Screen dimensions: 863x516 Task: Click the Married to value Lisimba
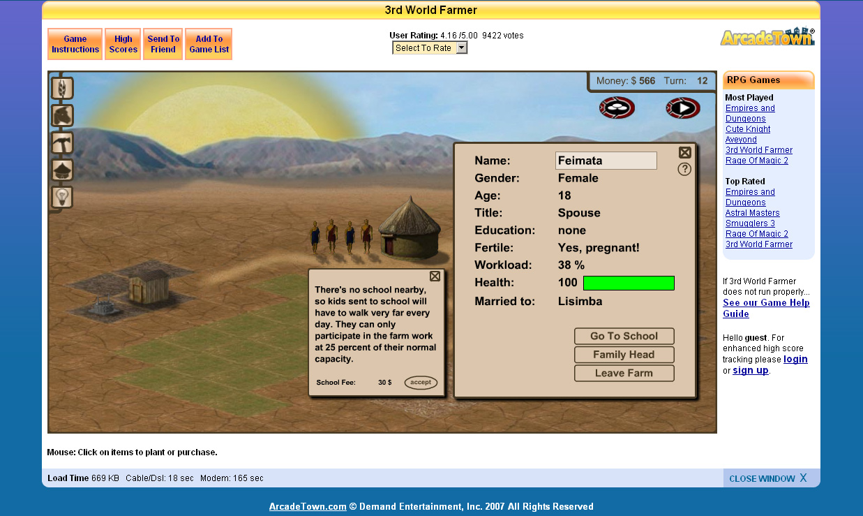click(x=580, y=302)
